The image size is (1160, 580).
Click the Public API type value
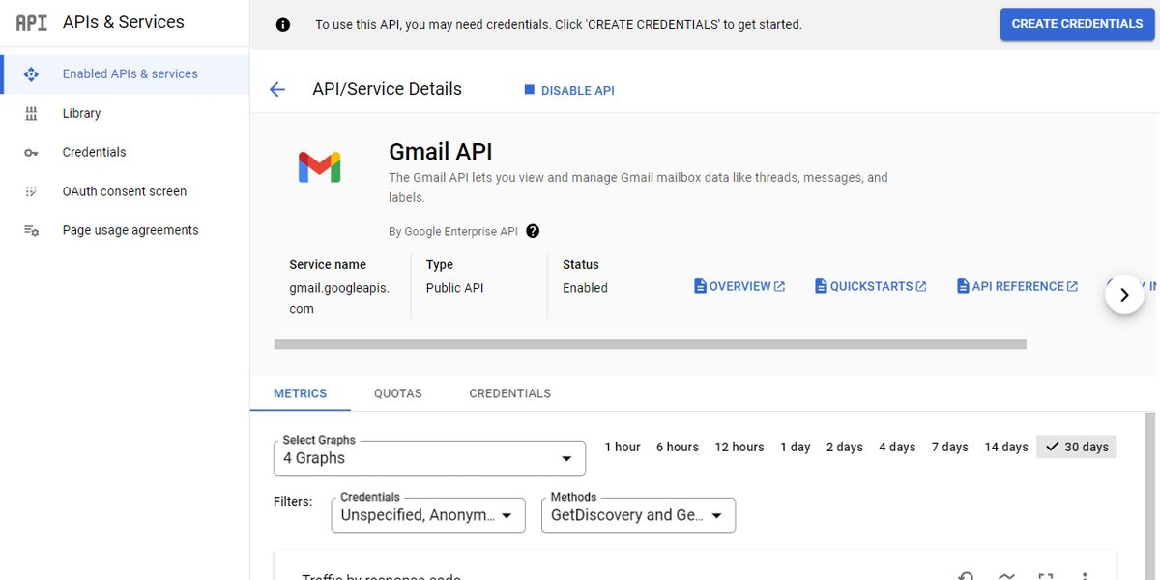454,288
